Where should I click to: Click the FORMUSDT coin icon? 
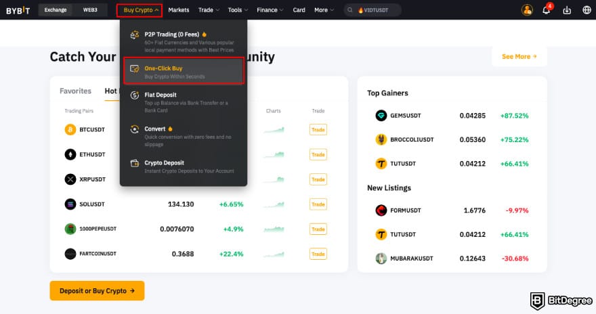(x=381, y=210)
